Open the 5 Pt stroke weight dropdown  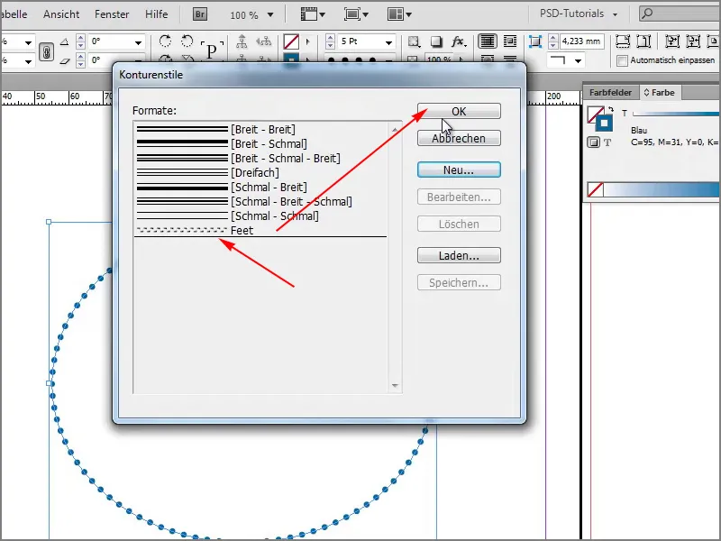[x=388, y=41]
